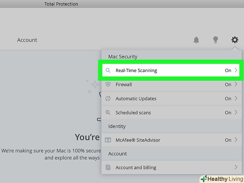Click the Scheduled scans clock icon
244x183 pixels.
coord(108,113)
